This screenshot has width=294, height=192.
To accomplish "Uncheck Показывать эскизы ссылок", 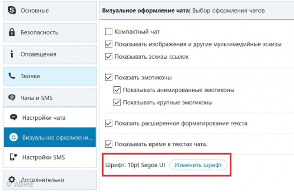I will coord(109,57).
